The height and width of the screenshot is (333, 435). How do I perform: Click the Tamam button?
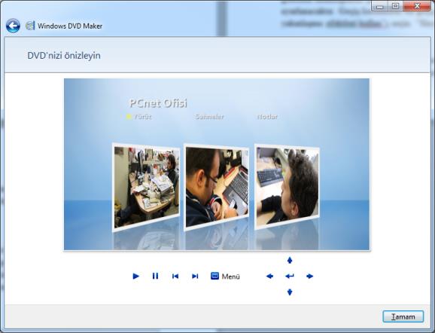[403, 316]
